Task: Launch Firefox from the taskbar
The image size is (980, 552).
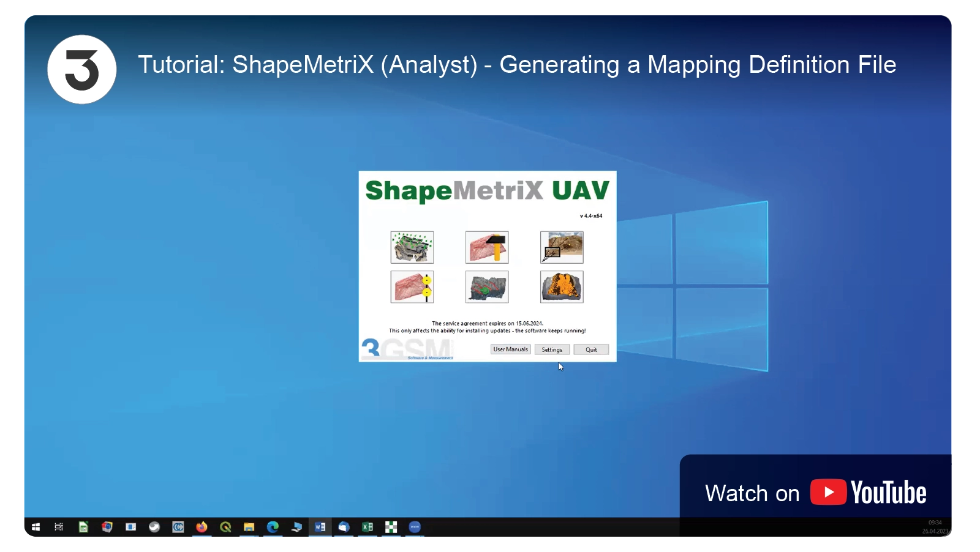Action: tap(202, 527)
